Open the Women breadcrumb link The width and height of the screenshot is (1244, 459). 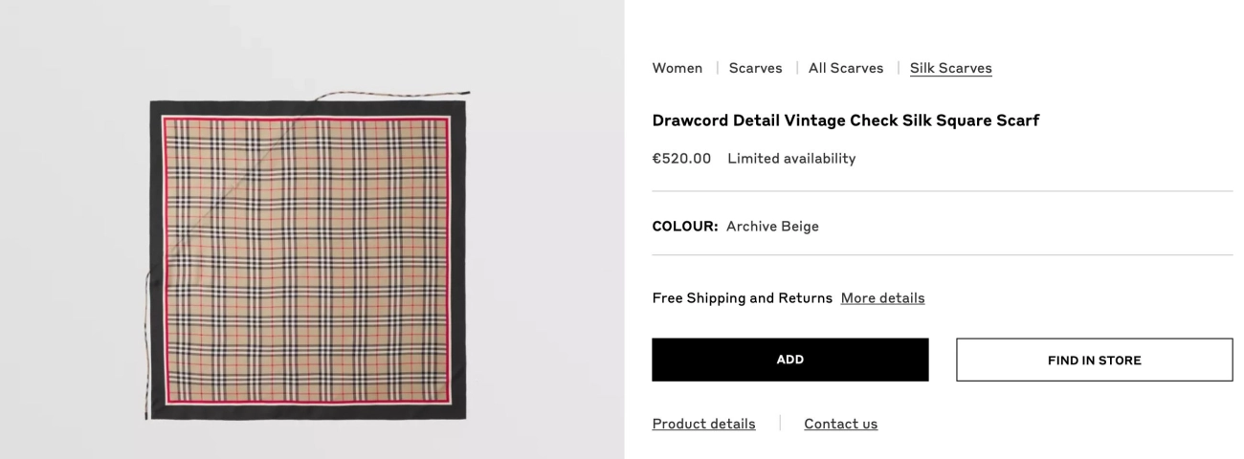[678, 68]
